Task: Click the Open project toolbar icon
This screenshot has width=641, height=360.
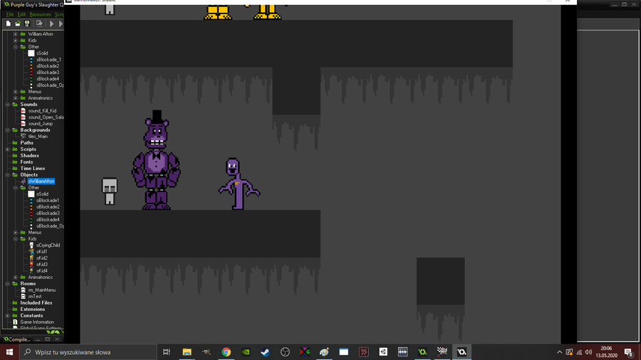Action: tap(18, 23)
